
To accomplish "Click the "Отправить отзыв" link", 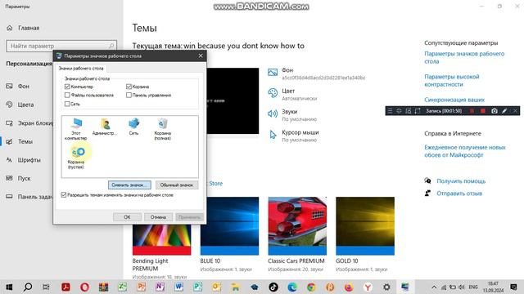I will click(459, 194).
